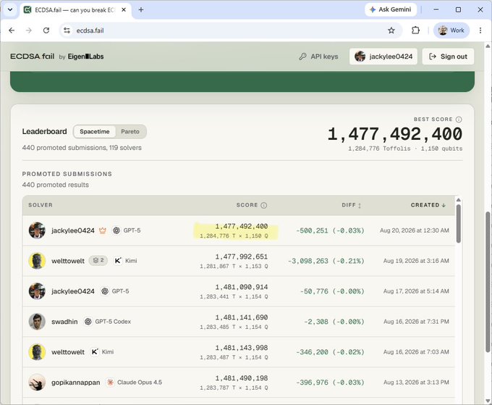Click the highlighted score 1,477,492,400 in table
The image size is (492, 405).
241,226
